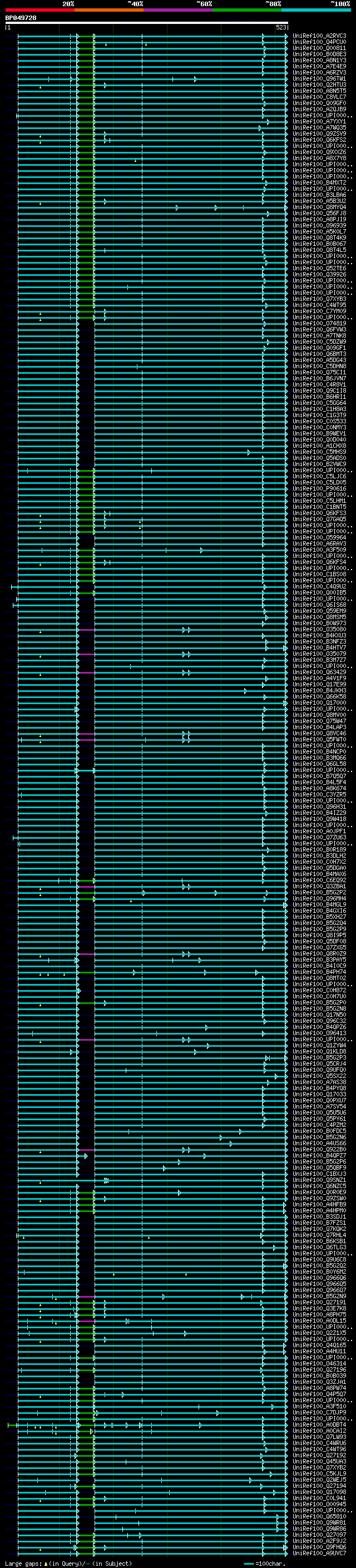Click the purple ~60% identity legend bar
The width and height of the screenshot is (356, 1568).
[179, 10]
